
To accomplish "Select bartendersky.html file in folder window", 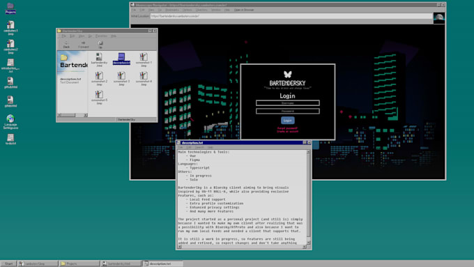I will [x=99, y=59].
